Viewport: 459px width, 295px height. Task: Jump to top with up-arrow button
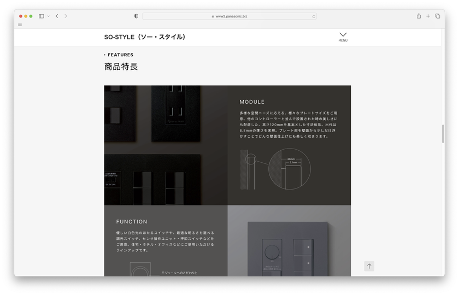pyautogui.click(x=369, y=266)
